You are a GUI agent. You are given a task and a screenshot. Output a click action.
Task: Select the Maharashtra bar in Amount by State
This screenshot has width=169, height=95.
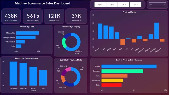[27, 33]
